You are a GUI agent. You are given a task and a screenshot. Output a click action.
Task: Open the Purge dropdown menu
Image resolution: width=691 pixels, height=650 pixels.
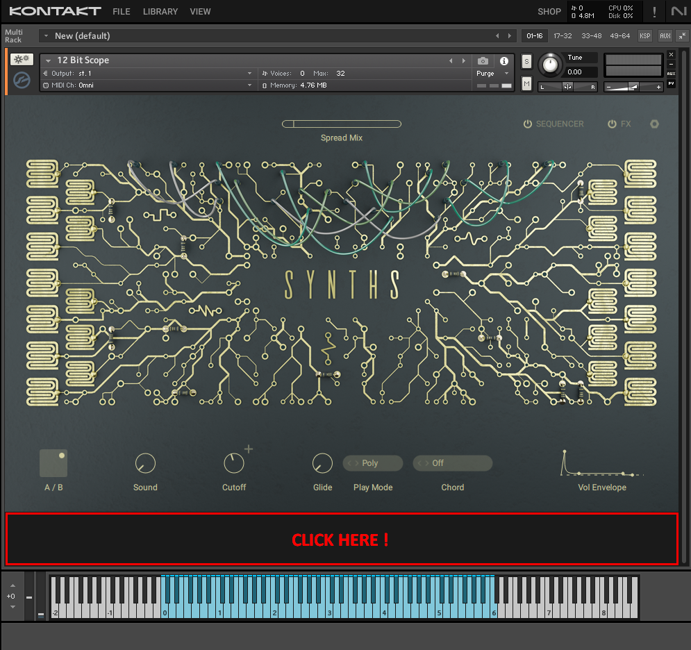click(x=492, y=73)
